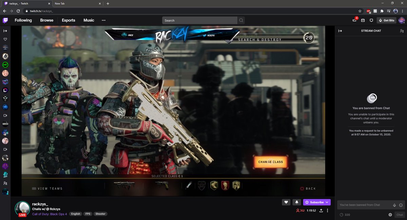Open Twitch notifications inbox icon
The image size is (407, 220).
coord(363,20)
